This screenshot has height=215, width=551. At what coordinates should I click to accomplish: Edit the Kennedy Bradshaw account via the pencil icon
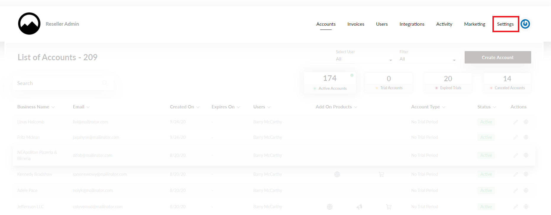(516, 174)
